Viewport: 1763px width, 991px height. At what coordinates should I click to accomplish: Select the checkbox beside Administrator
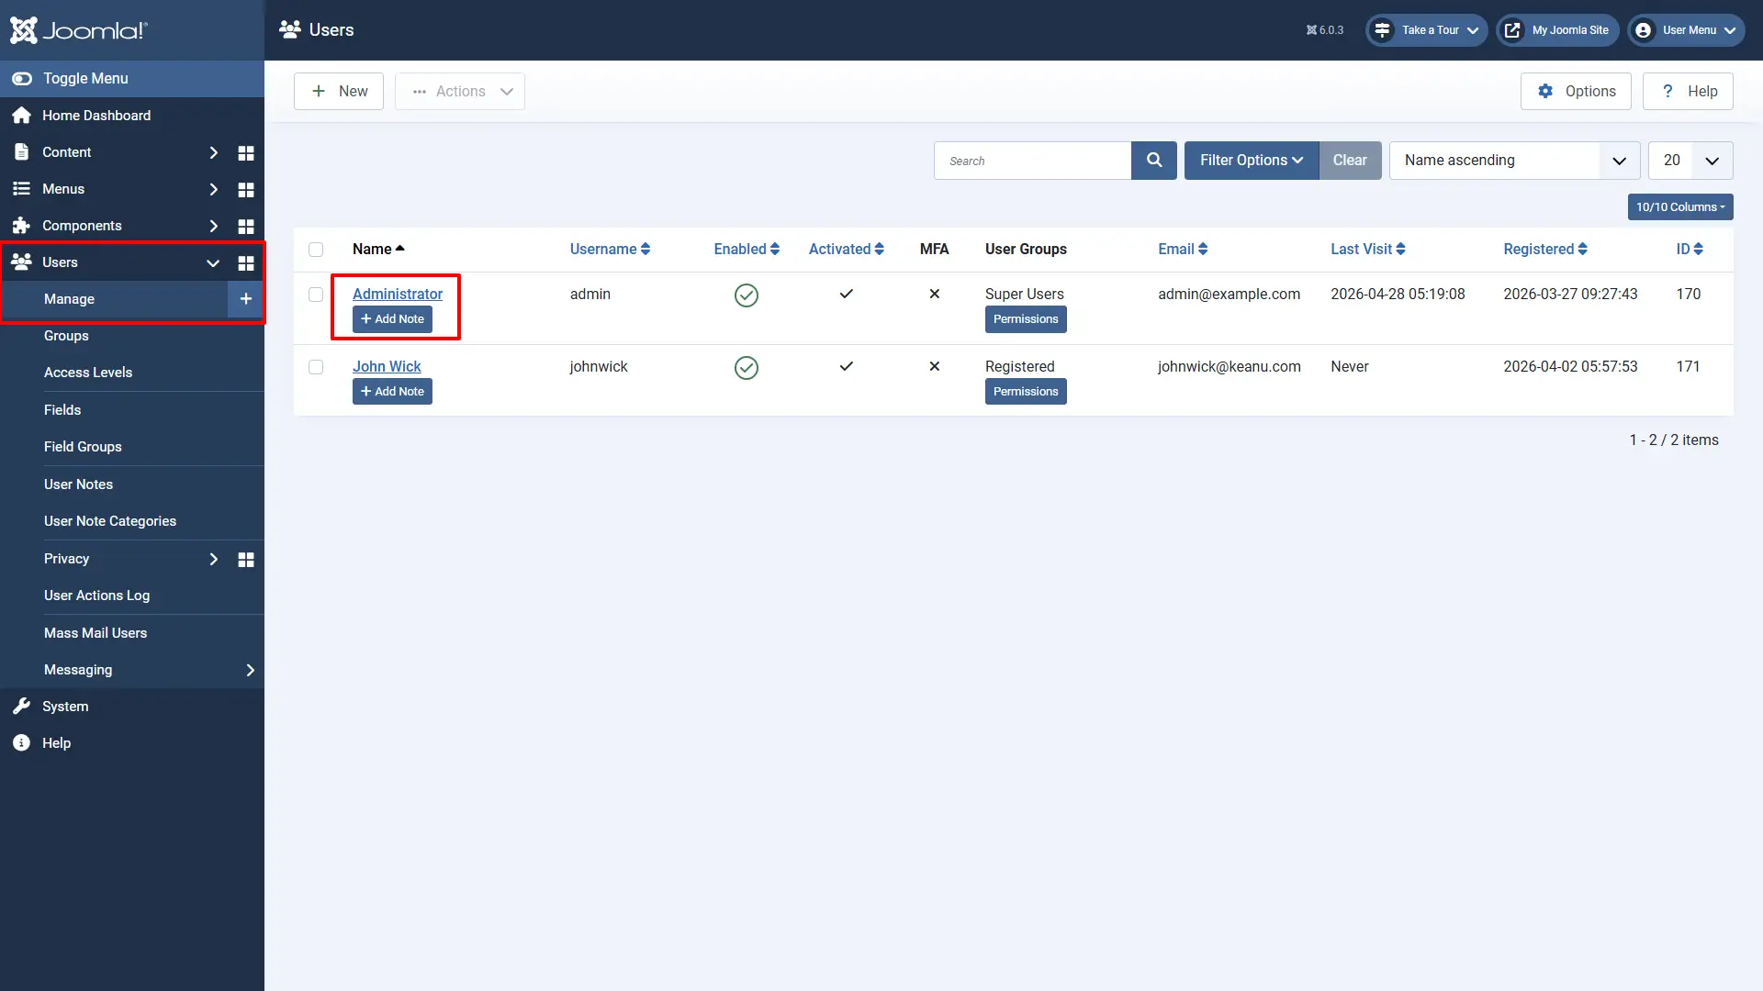[x=315, y=295]
